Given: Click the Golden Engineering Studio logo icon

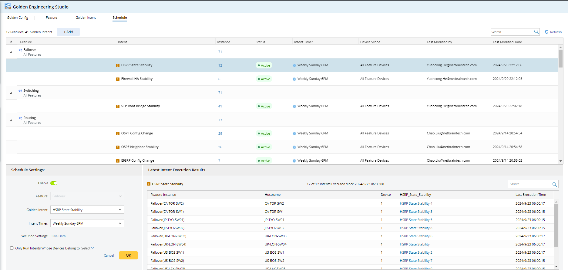Looking at the screenshot, I should [8, 6].
